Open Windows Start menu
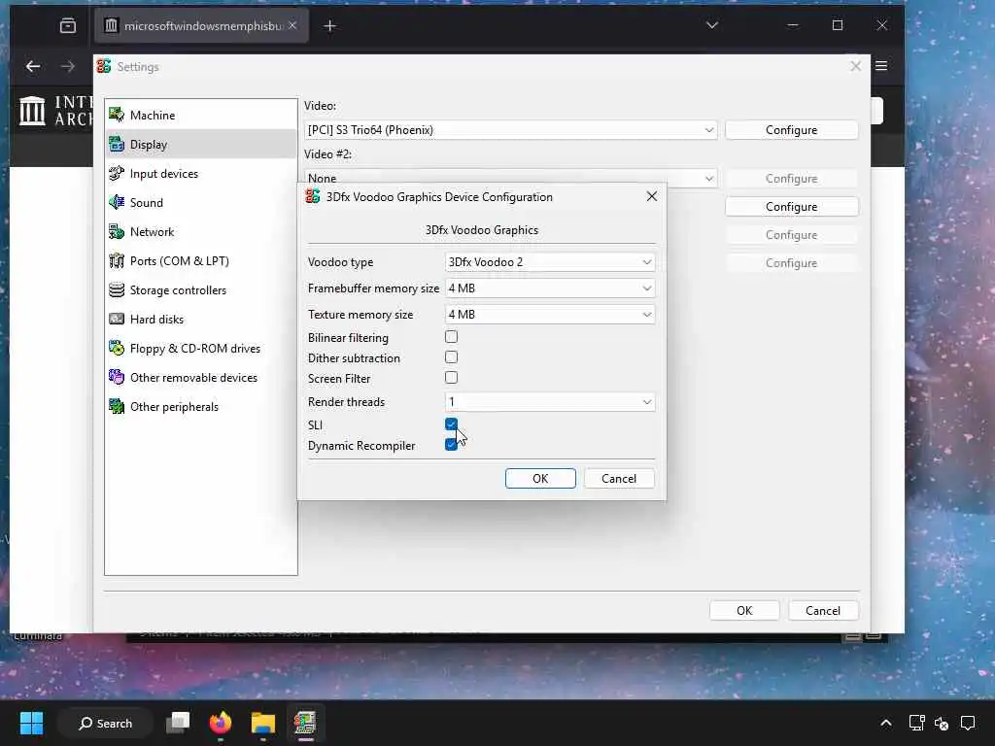This screenshot has height=746, width=995. 31,723
